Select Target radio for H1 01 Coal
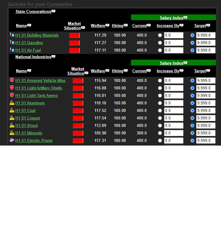This screenshot has height=228, width=221. click(192, 110)
